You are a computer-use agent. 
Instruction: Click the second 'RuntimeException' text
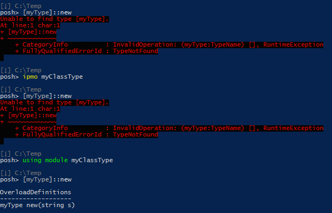pyautogui.click(x=293, y=128)
